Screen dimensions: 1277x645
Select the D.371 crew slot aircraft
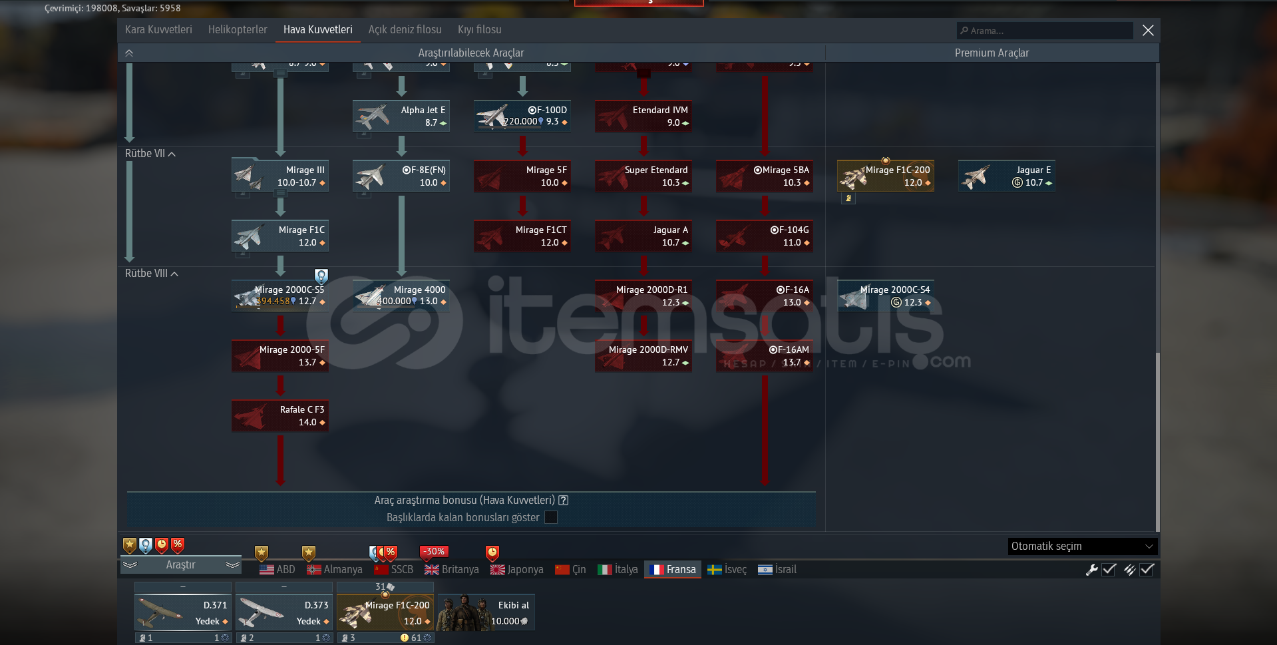point(183,613)
